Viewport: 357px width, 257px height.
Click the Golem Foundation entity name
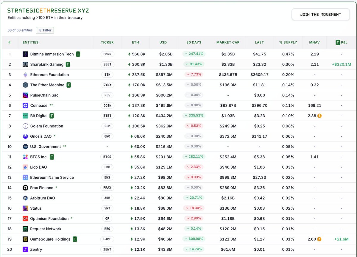(x=47, y=126)
